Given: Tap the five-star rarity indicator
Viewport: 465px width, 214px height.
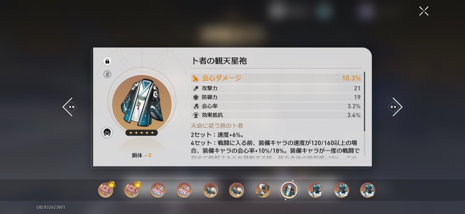Looking at the screenshot, I should [141, 133].
